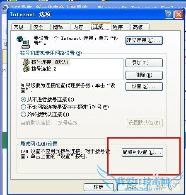Switch to the 常规 tab
Screen dimensions: 186x195
coord(21,27)
